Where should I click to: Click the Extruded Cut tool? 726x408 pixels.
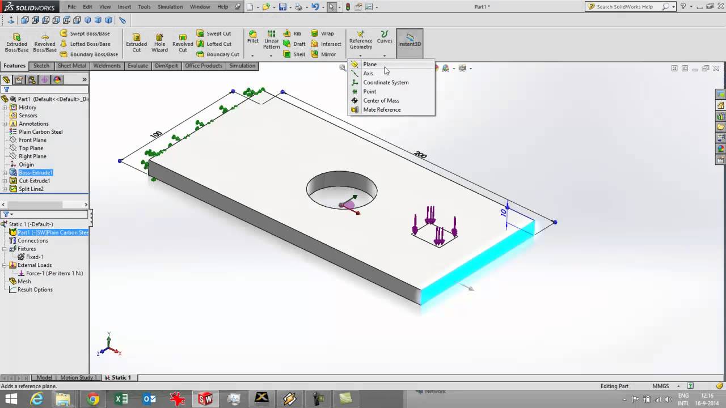pos(136,42)
